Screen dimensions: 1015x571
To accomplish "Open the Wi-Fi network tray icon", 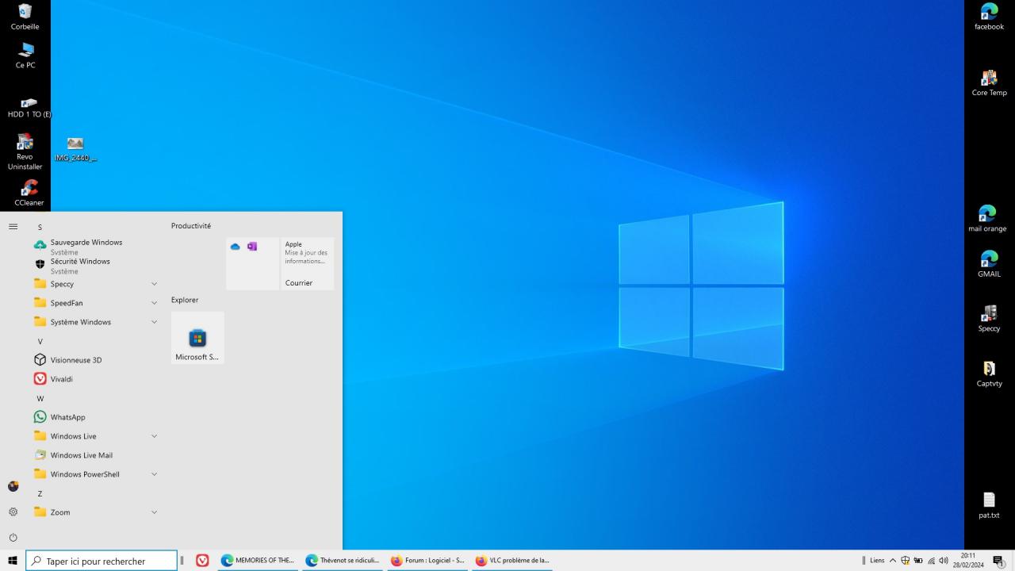I will pos(931,561).
